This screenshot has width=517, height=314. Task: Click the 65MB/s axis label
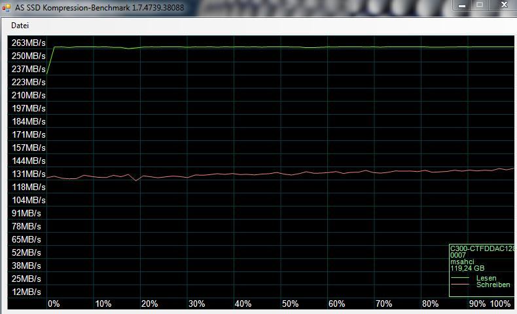pos(26,239)
